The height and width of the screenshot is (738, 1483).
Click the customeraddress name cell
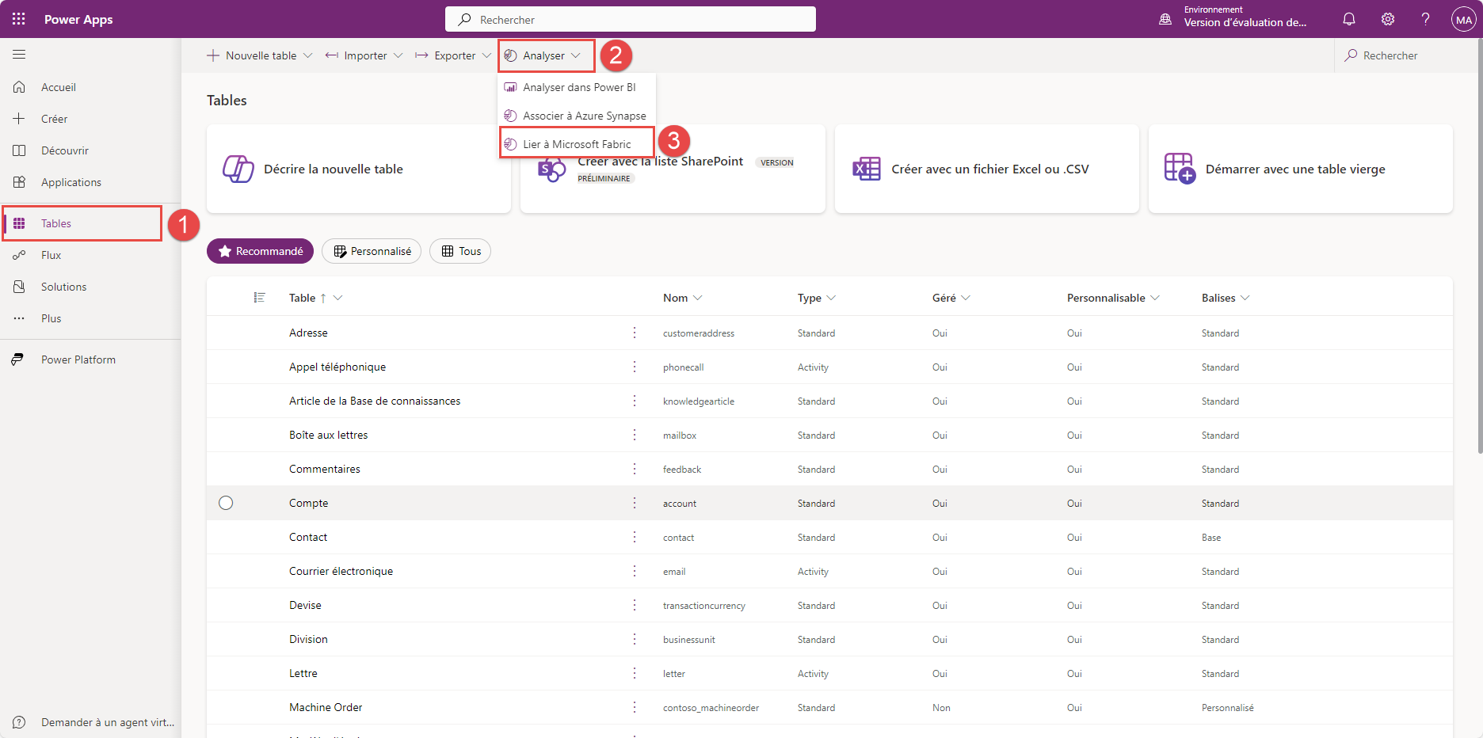click(699, 333)
